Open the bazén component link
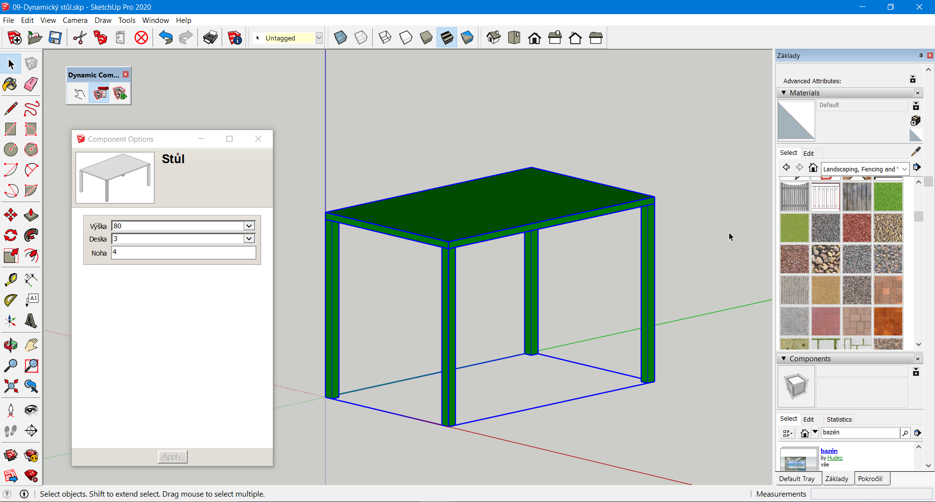The image size is (935, 502). [829, 451]
